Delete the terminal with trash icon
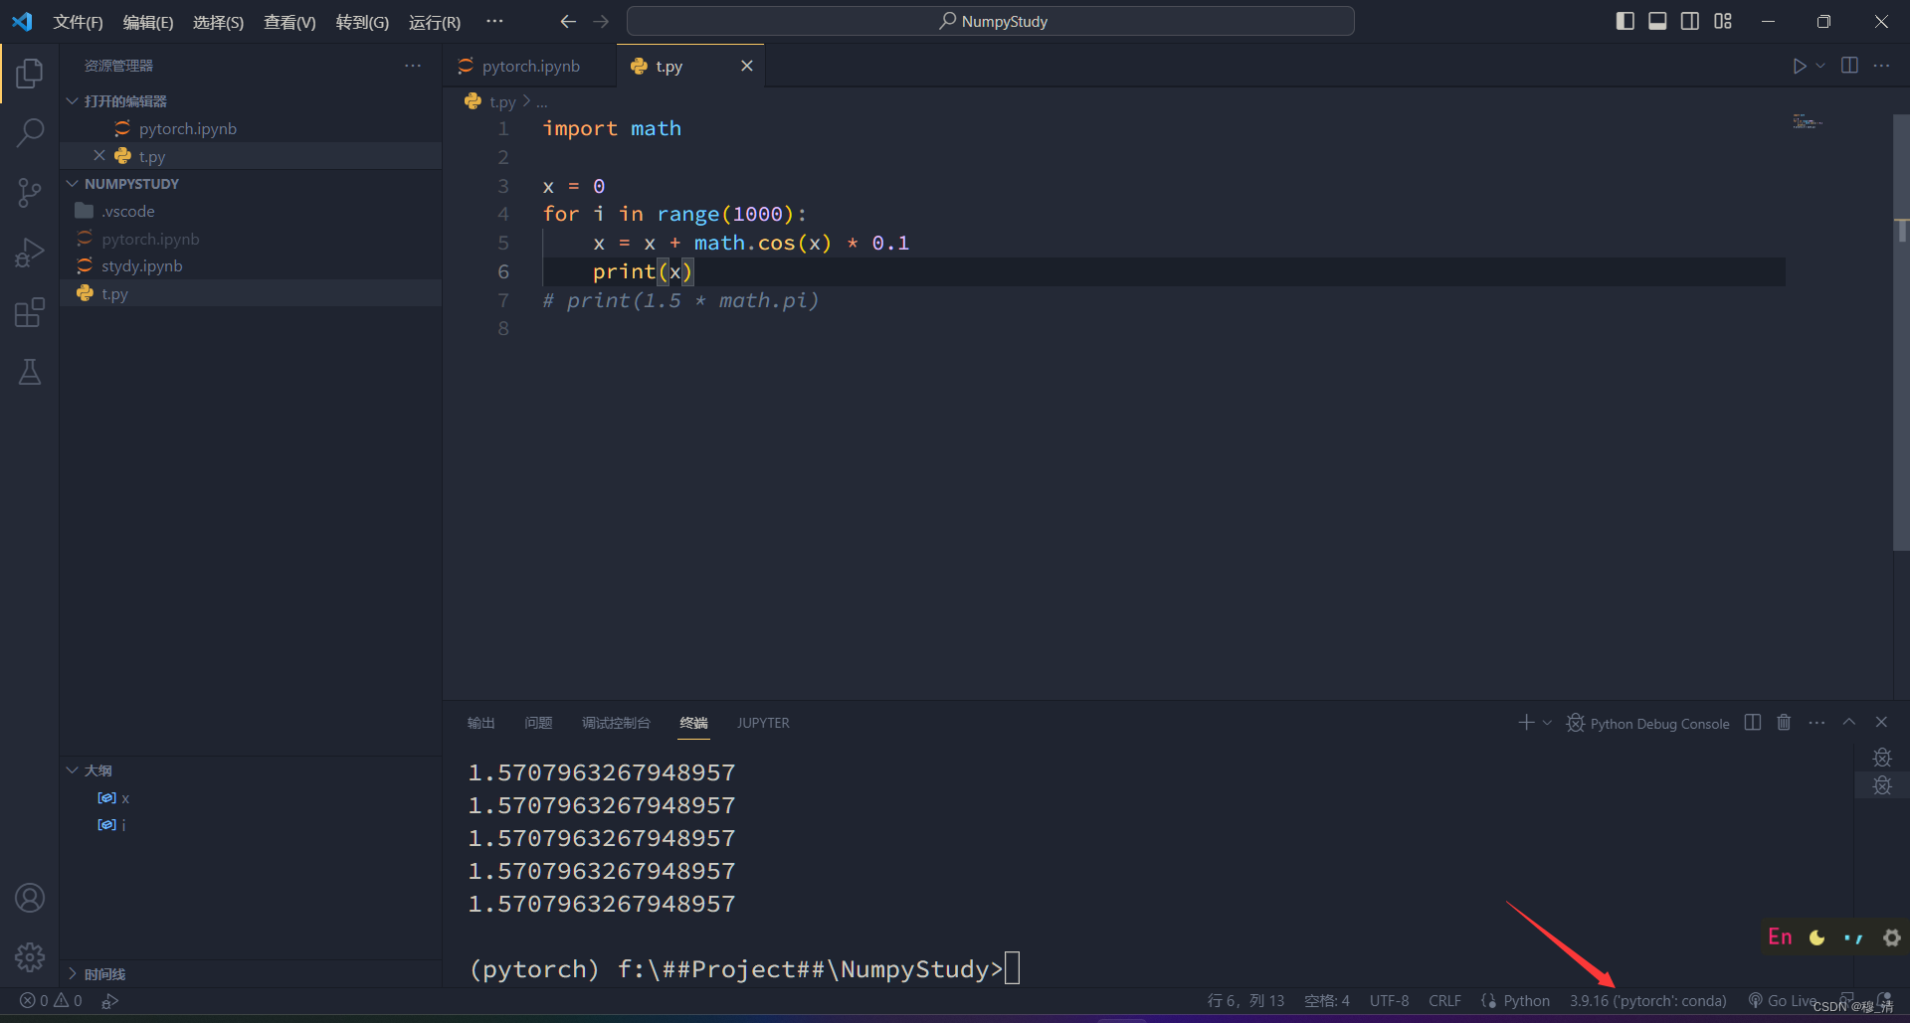This screenshot has width=1910, height=1023. pyautogui.click(x=1784, y=723)
